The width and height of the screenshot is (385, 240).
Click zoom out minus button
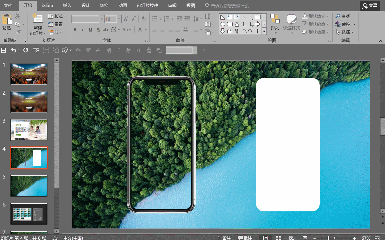coord(315,238)
